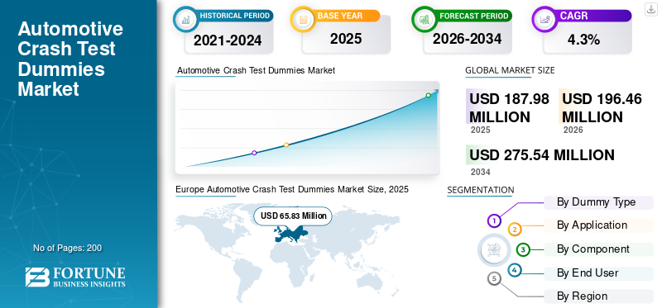The height and width of the screenshot is (308, 662).
Task: Click the USD 65.83 Million map callout
Action: point(293,216)
